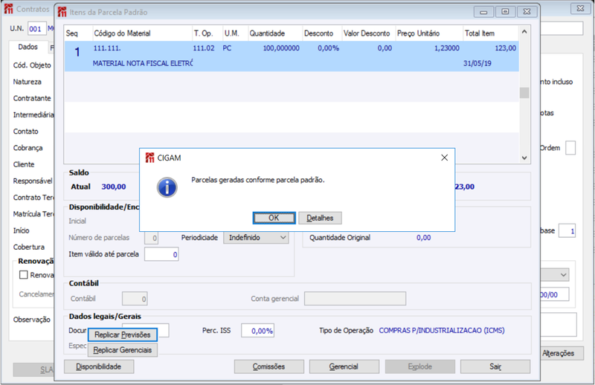Click quantity value 100,000000
595x385 pixels.
coord(281,48)
